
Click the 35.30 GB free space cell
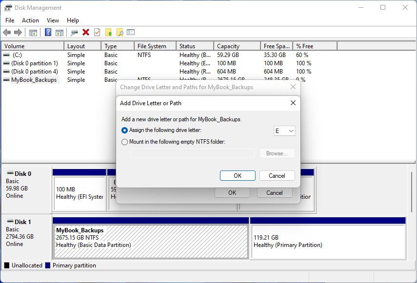pyautogui.click(x=275, y=55)
